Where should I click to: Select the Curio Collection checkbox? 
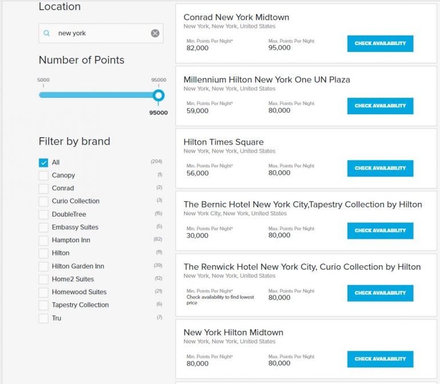point(43,201)
